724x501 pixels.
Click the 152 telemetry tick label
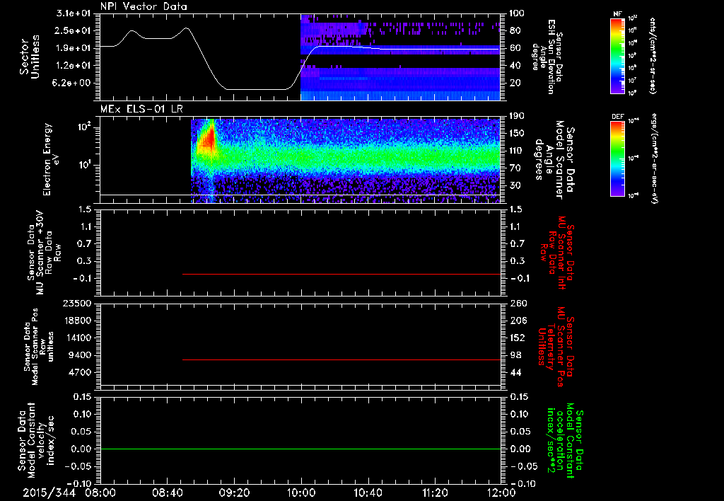point(518,338)
